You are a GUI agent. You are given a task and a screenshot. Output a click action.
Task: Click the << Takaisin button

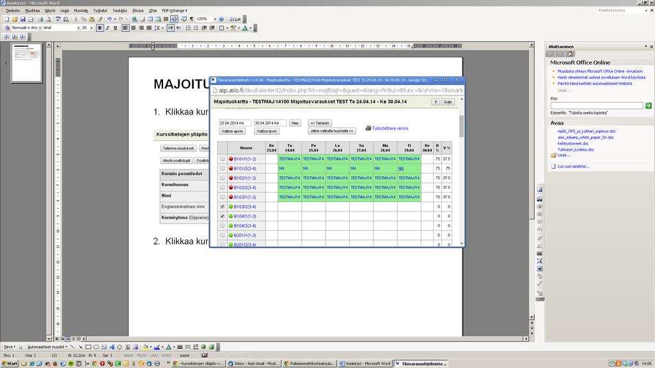[x=320, y=123]
